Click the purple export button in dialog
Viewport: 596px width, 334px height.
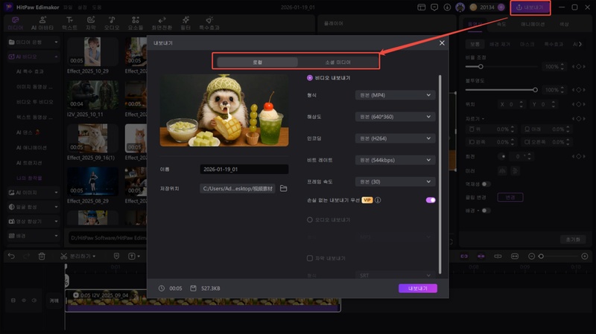(417, 288)
